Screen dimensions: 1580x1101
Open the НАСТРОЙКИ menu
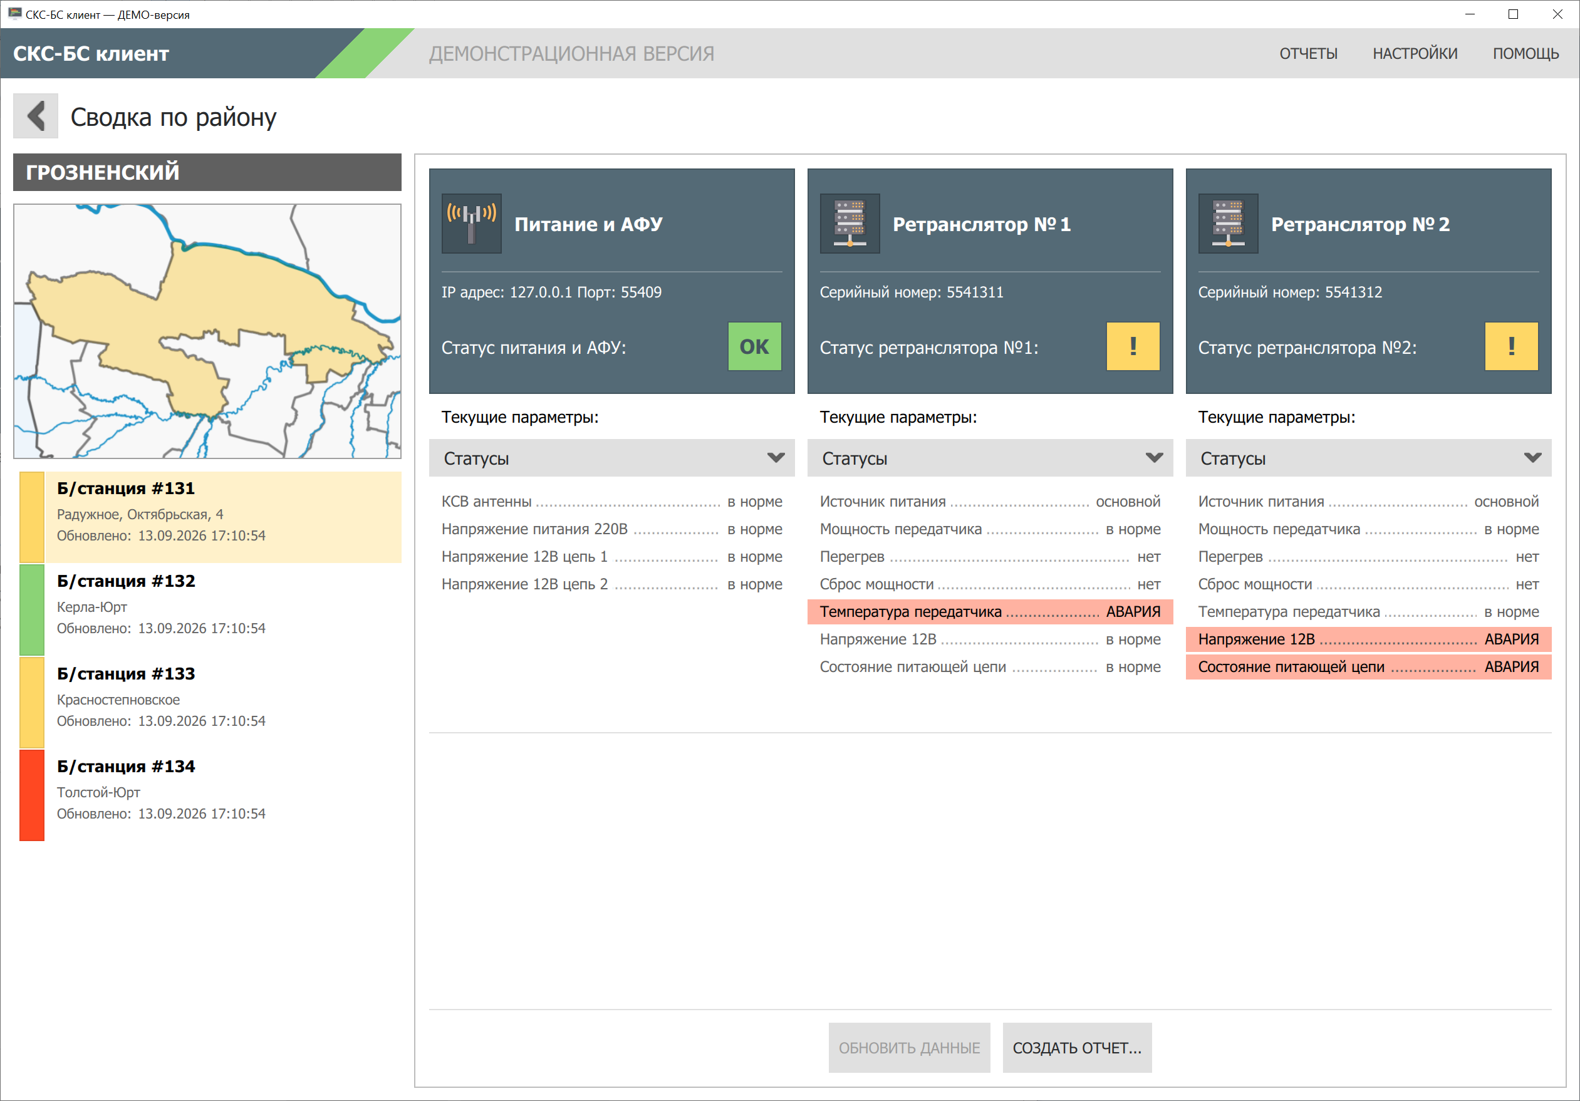tap(1415, 54)
